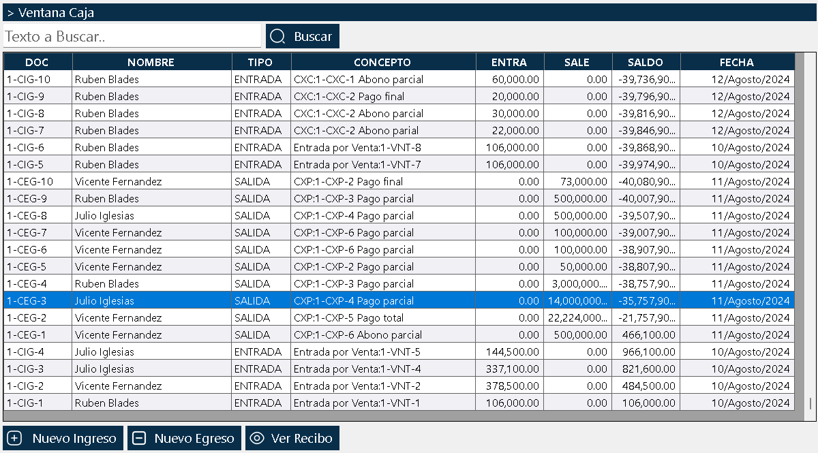Click the magnifier icon in Buscar button
Screen dimensions: 818x453
pos(277,37)
